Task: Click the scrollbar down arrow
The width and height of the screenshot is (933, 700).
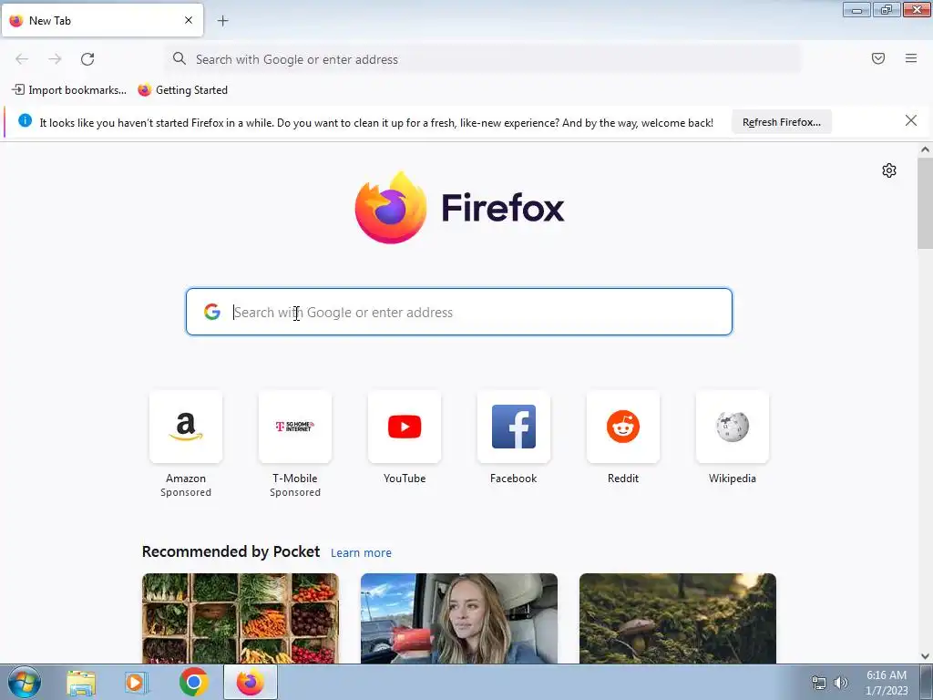Action: tap(925, 656)
